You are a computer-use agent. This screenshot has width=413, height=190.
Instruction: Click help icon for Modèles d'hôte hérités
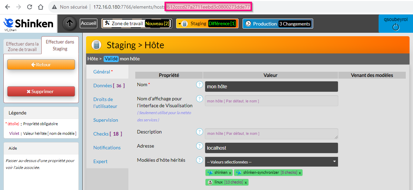point(199,160)
